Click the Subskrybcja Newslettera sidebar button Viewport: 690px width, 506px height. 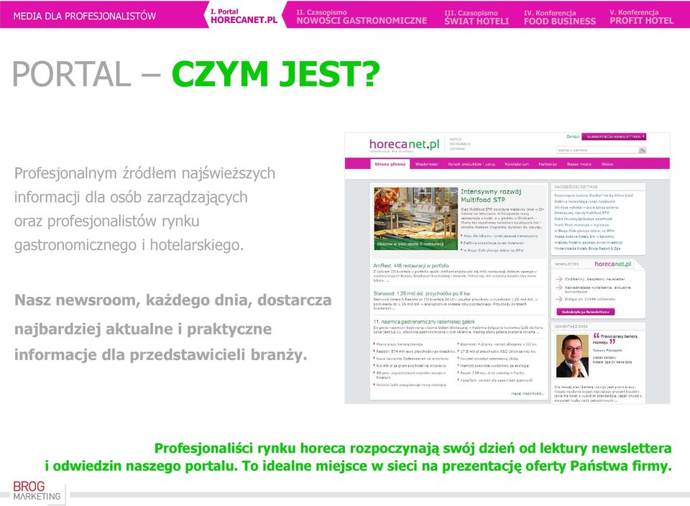585,311
